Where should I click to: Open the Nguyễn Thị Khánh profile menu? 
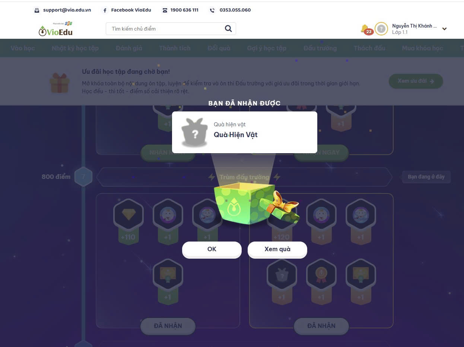coord(414,29)
